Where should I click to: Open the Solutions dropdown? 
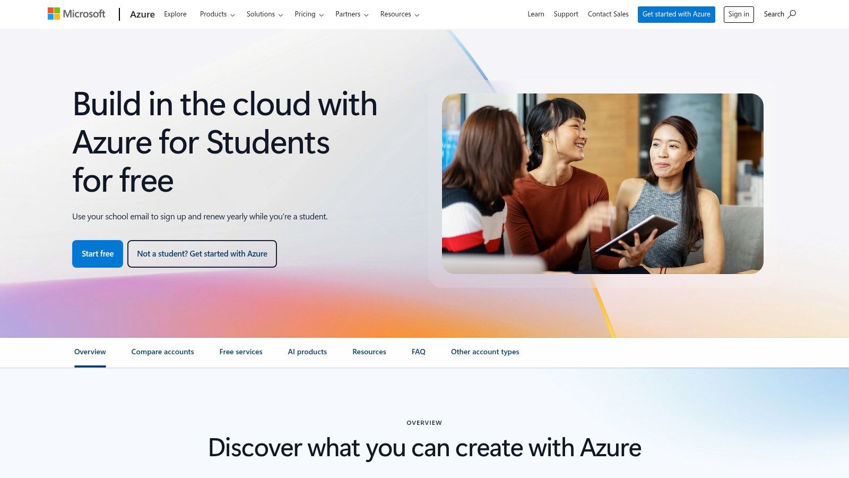coord(264,14)
